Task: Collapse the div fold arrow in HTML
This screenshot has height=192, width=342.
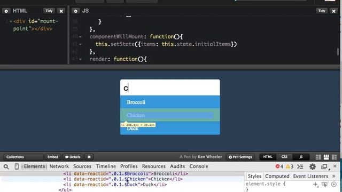Action: [x=11, y=21]
